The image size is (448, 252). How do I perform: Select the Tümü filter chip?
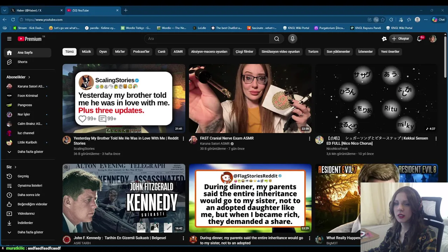[x=70, y=52]
